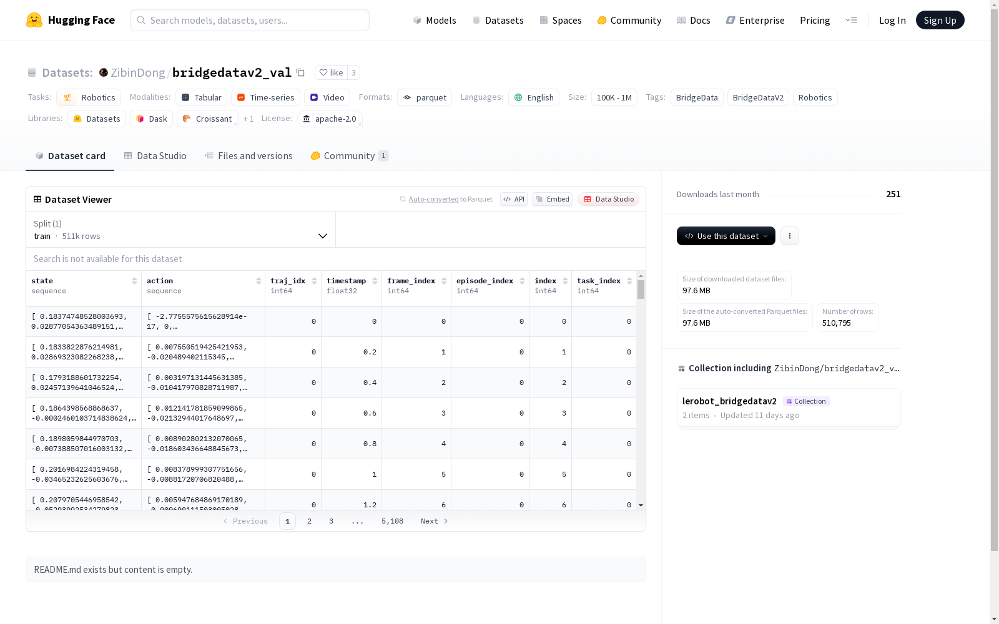
Task: Go to Spaces in the navigation
Action: tap(561, 20)
